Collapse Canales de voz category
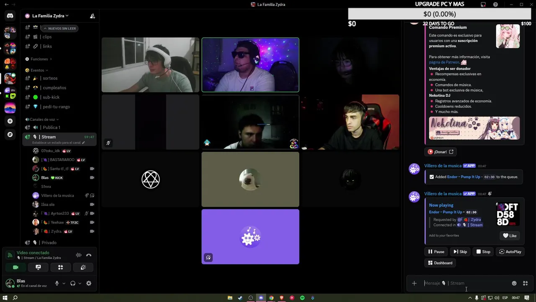536x302 pixels. coord(42,120)
